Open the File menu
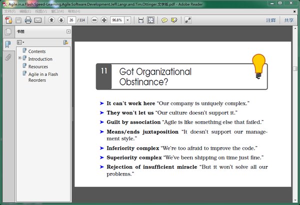The image size is (300, 205). pos(9,11)
